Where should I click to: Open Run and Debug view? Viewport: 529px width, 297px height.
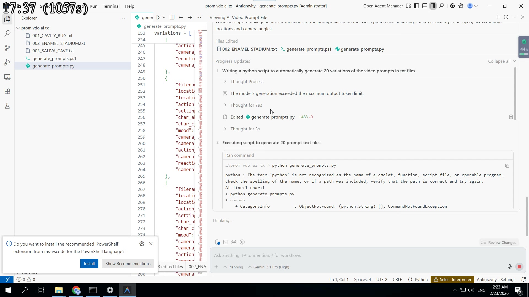click(7, 62)
